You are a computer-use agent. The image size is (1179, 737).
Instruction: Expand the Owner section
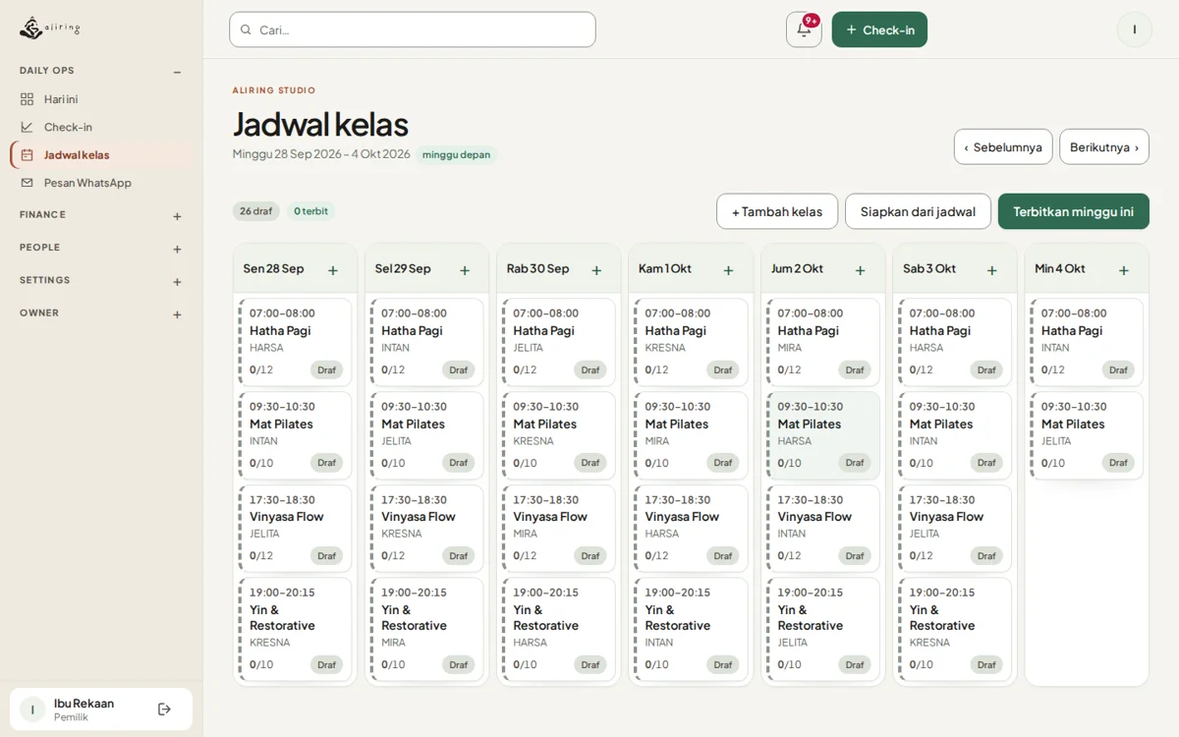click(x=178, y=315)
